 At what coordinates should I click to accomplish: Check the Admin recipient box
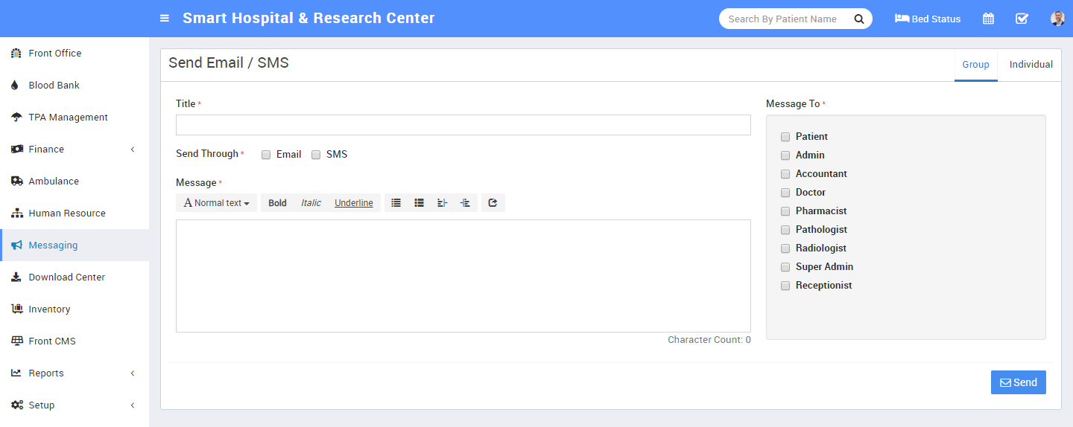[x=785, y=155]
